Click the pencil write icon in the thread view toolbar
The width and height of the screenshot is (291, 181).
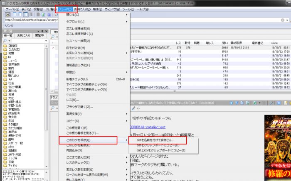point(133,108)
